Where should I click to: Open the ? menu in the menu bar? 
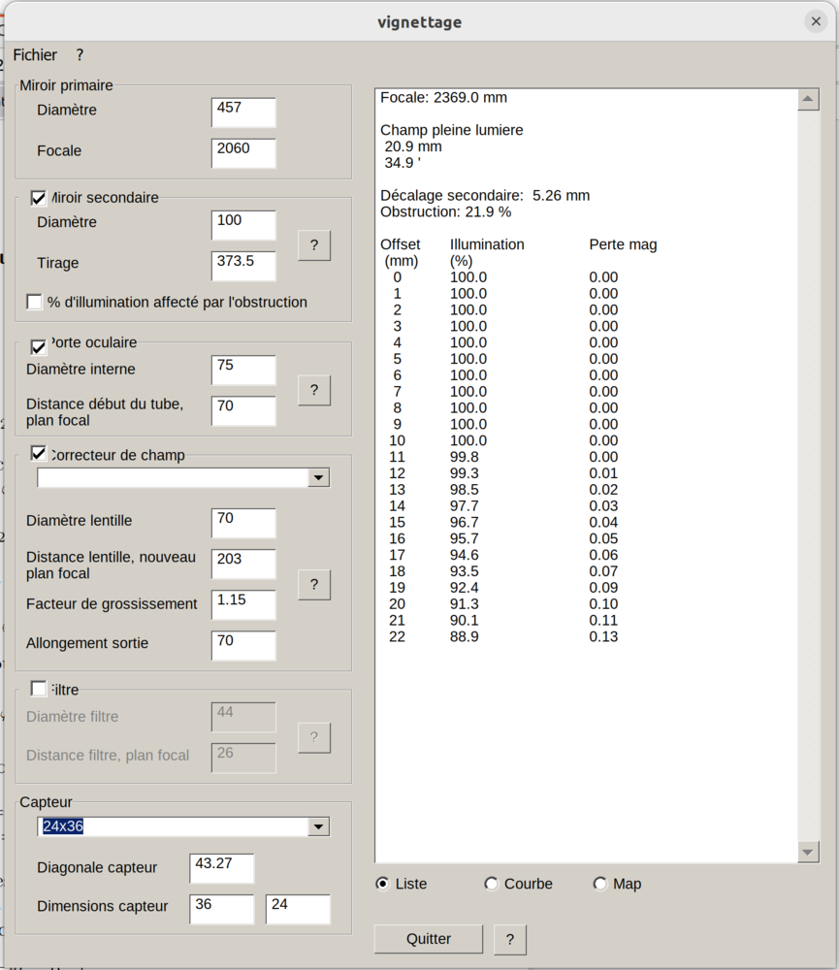click(x=78, y=55)
